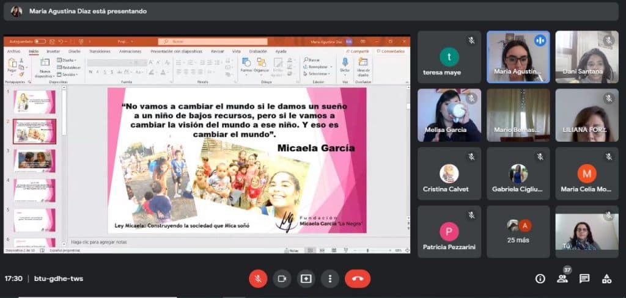
Task: Switch to reading view icon
Action: click(334, 250)
